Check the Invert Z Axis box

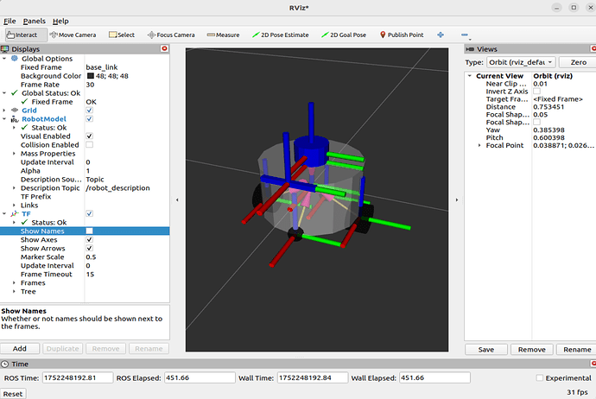coord(536,92)
